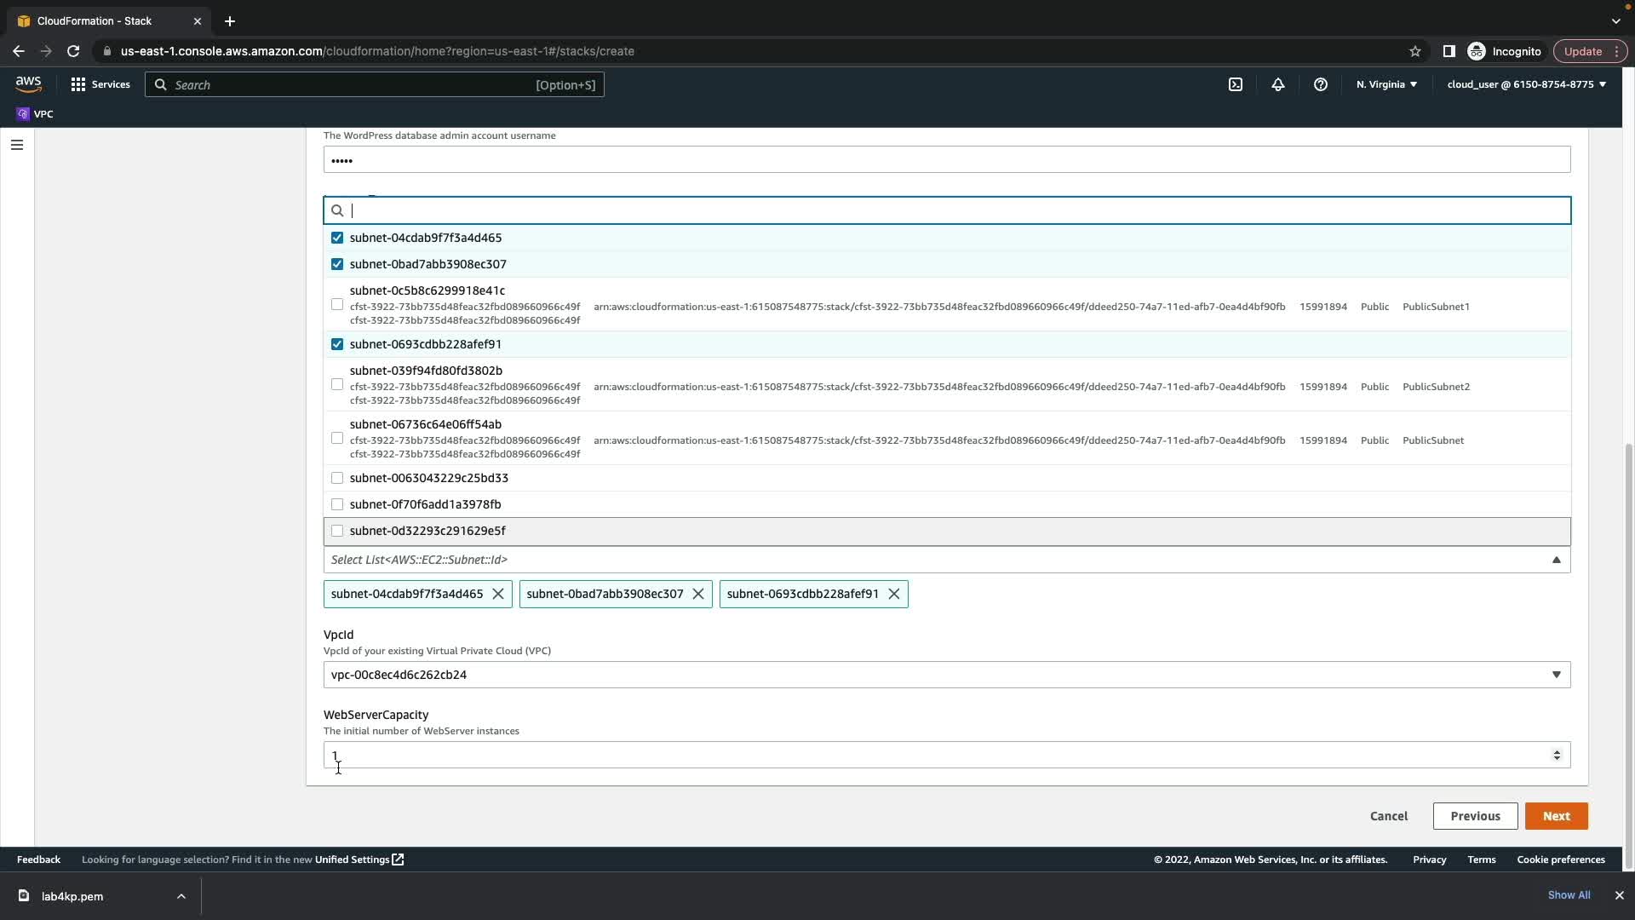Image resolution: width=1635 pixels, height=920 pixels.
Task: Check subnet-0c5b8c6299918e41c PublicSubnet1 checkbox
Action: pos(337,304)
